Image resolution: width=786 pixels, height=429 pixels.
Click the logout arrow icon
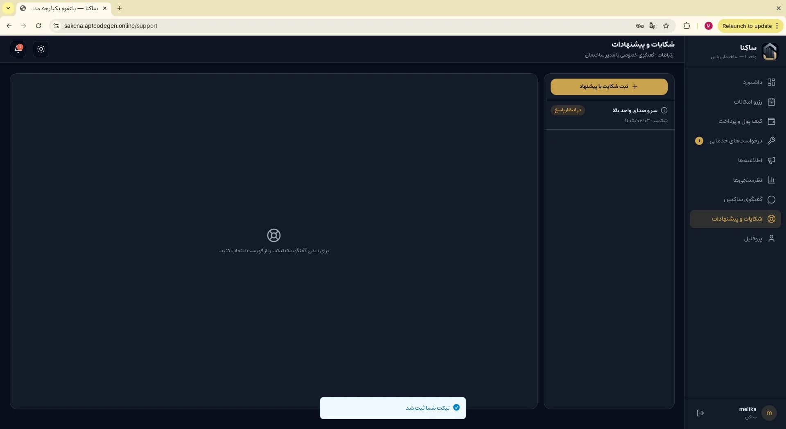pyautogui.click(x=700, y=413)
